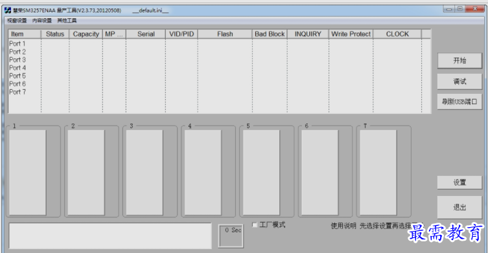The height and width of the screenshot is (253, 488).
Task: Open the 内容设置 menu
Action: pyautogui.click(x=42, y=21)
